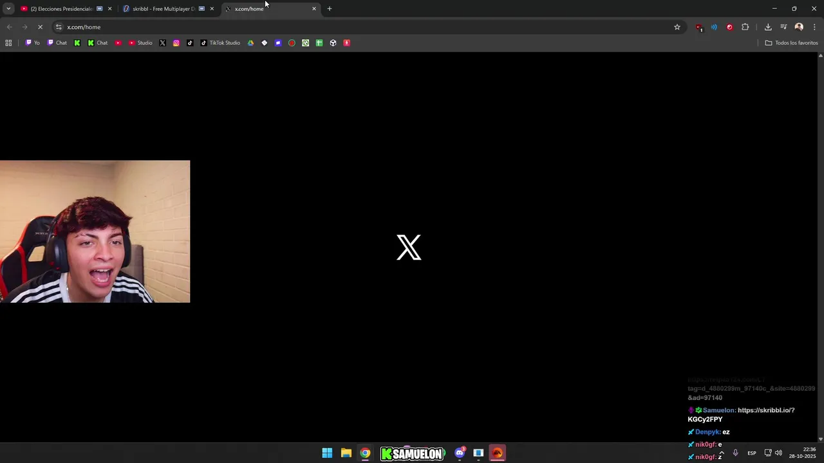Image resolution: width=824 pixels, height=463 pixels.
Task: Open the clock showing 22:36
Action: [803, 453]
